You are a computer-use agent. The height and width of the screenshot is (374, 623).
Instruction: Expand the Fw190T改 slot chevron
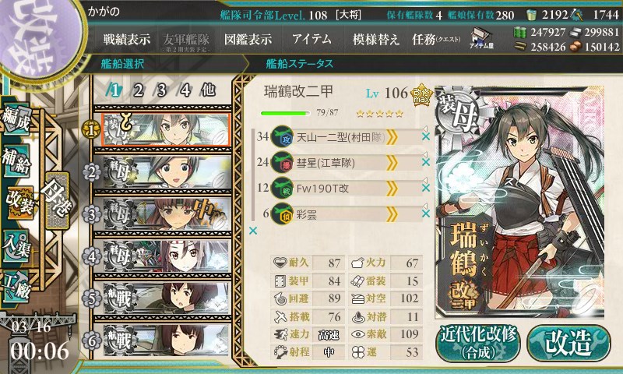pyautogui.click(x=392, y=189)
